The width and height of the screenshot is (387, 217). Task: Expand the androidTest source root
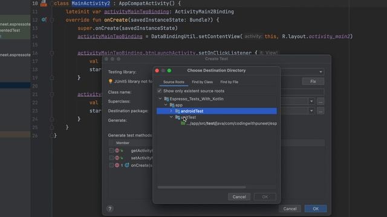tap(171, 111)
